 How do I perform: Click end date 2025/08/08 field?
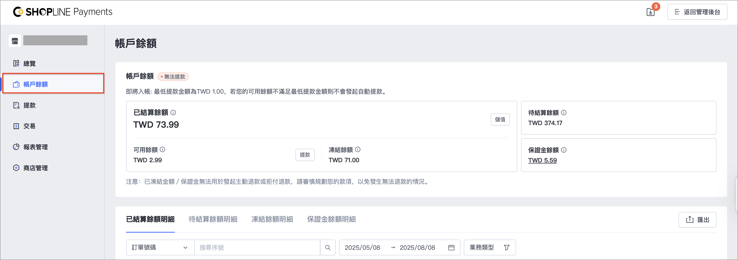pyautogui.click(x=417, y=248)
